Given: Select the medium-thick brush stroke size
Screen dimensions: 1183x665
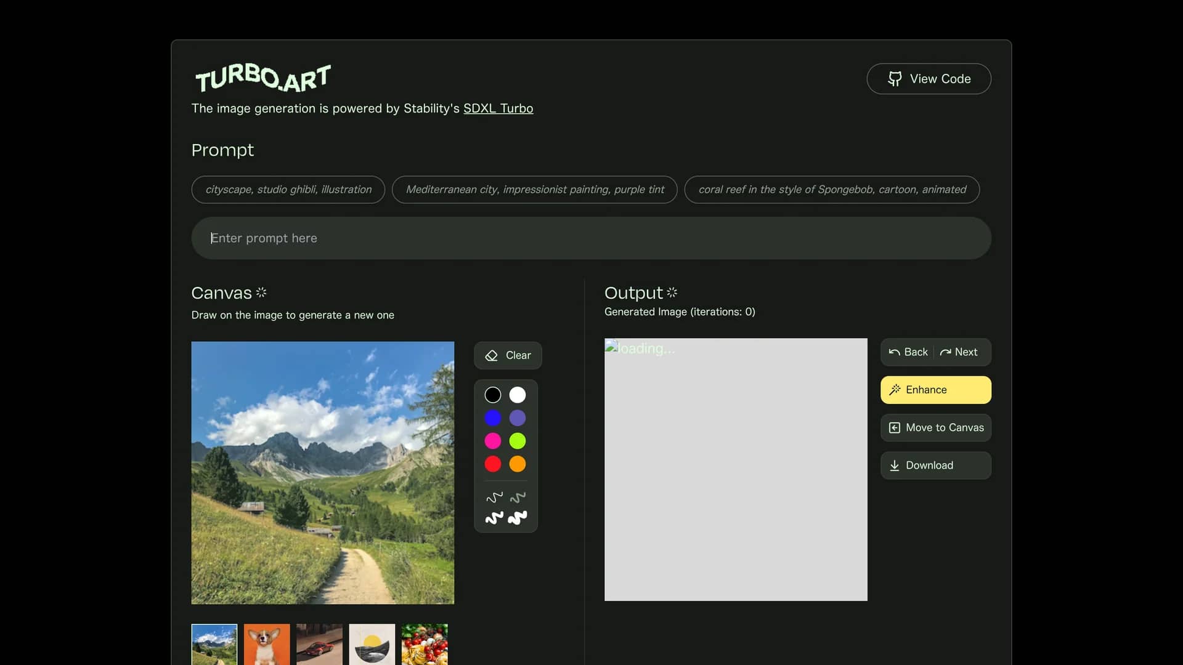Looking at the screenshot, I should point(494,518).
